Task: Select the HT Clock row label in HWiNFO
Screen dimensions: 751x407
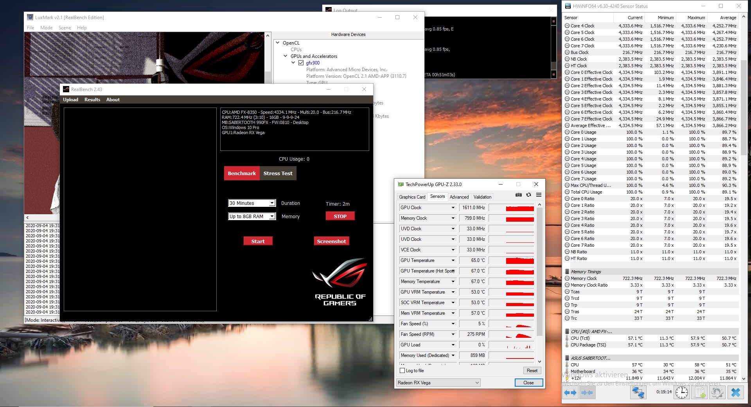Action: (579, 66)
